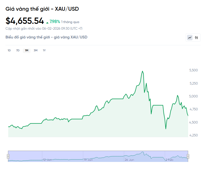Click the $4,655.54 price value

[x=25, y=21]
